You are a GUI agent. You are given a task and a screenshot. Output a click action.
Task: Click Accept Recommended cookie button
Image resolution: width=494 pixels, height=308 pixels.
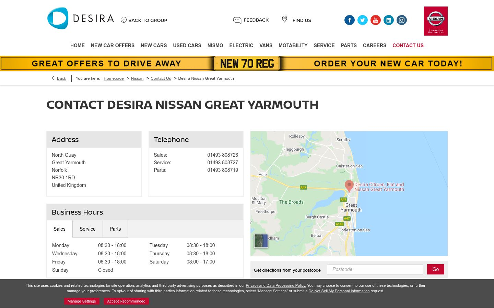pyautogui.click(x=126, y=301)
